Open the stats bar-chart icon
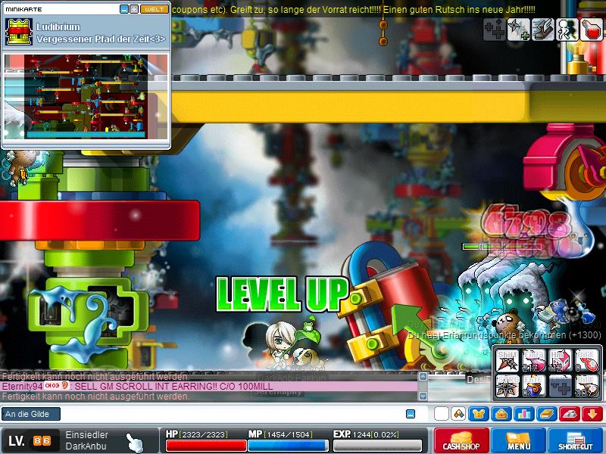The width and height of the screenshot is (606, 454). 524,414
